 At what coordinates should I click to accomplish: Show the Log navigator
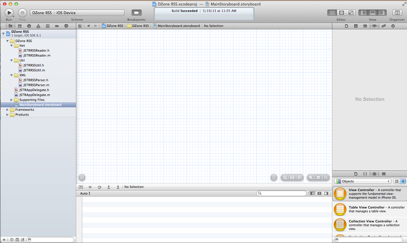point(66,26)
